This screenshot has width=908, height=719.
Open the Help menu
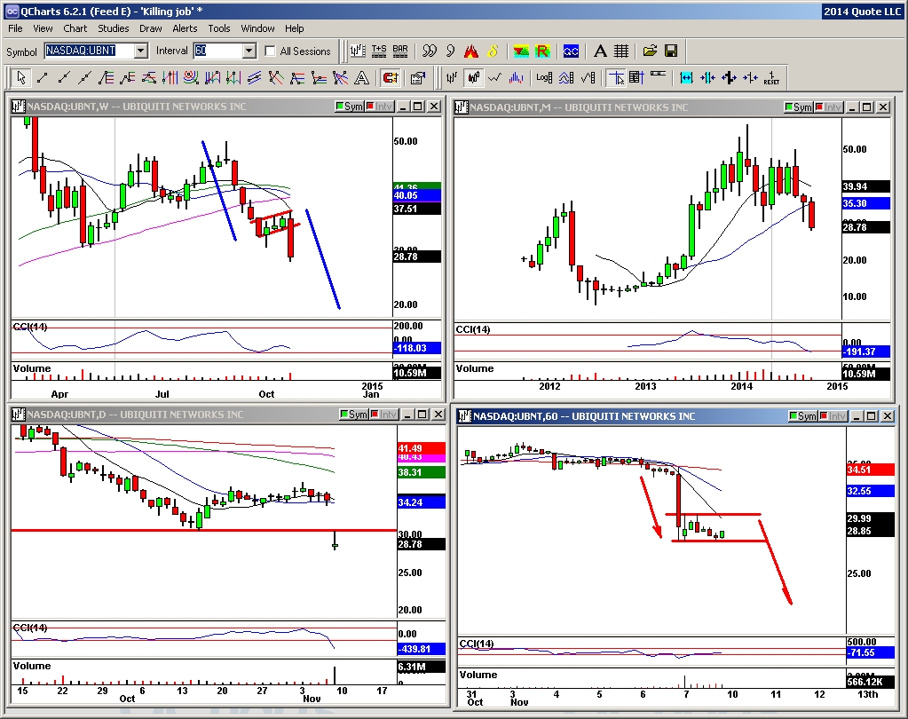[294, 28]
